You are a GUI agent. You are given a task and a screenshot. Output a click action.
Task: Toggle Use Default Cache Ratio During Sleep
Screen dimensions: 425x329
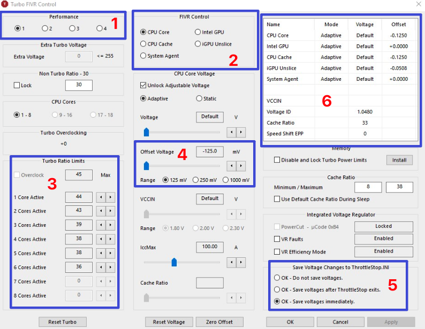coord(277,199)
